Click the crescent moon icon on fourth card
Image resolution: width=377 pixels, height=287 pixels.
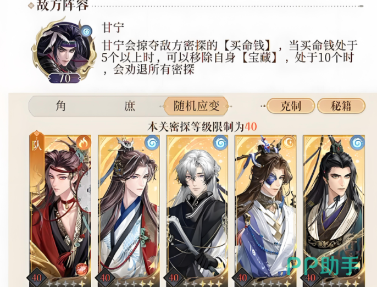[x=289, y=142]
